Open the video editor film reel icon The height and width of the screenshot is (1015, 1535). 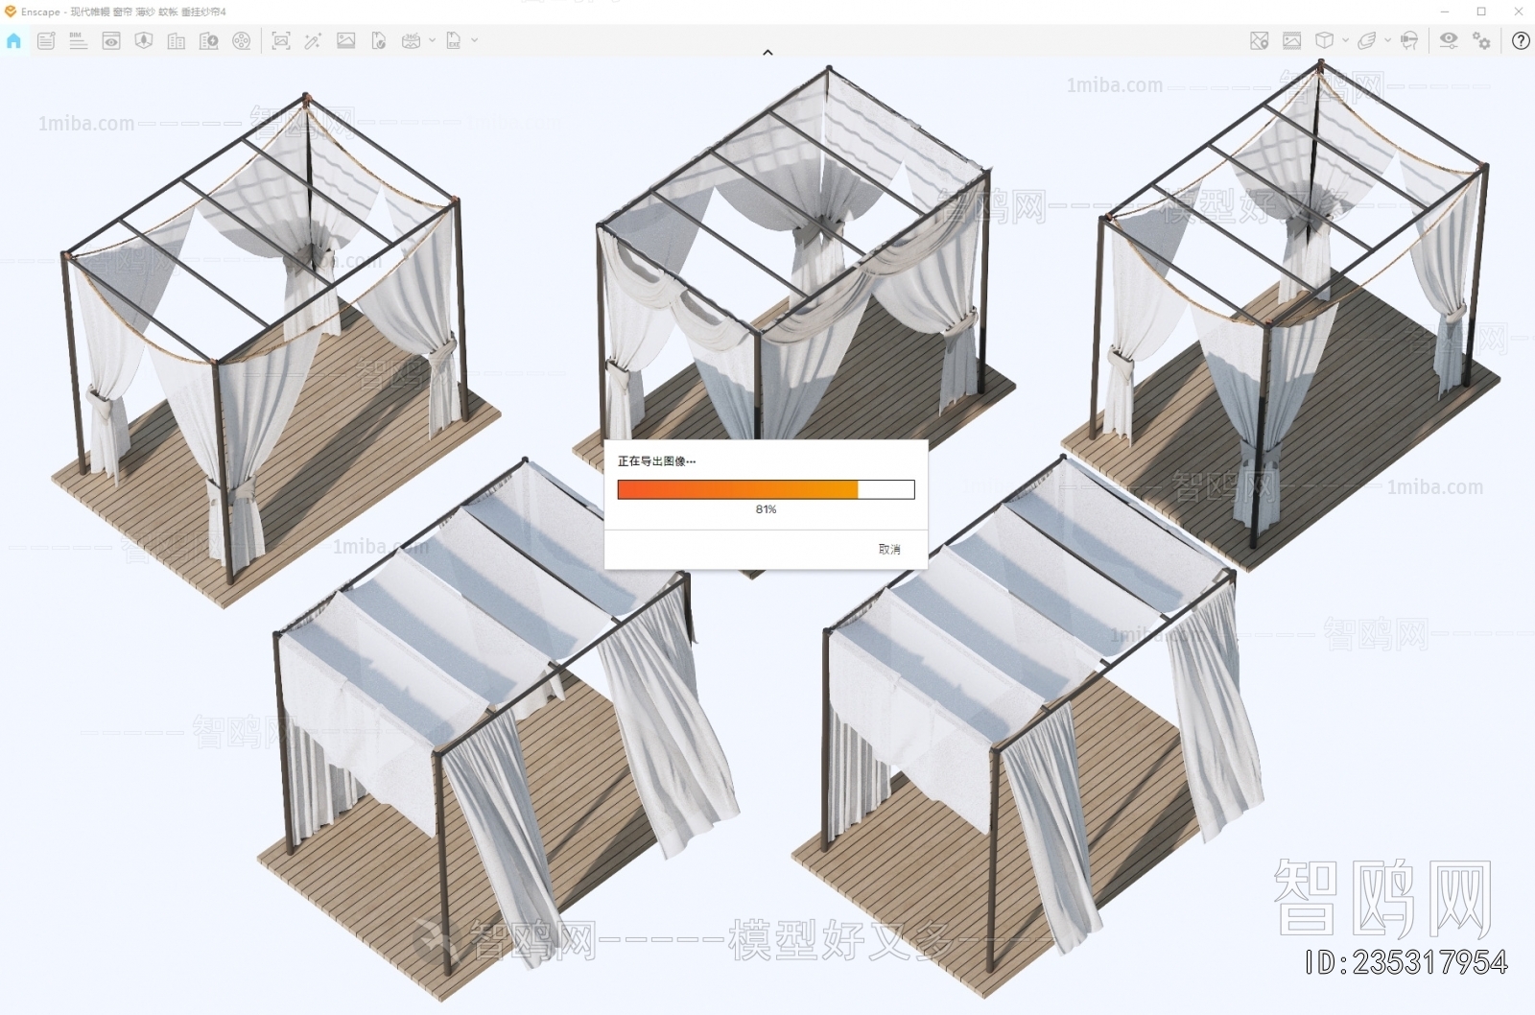pyautogui.click(x=242, y=41)
